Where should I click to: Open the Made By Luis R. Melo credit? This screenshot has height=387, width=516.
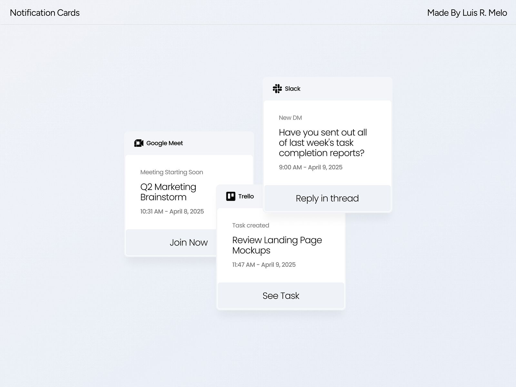[x=467, y=13]
